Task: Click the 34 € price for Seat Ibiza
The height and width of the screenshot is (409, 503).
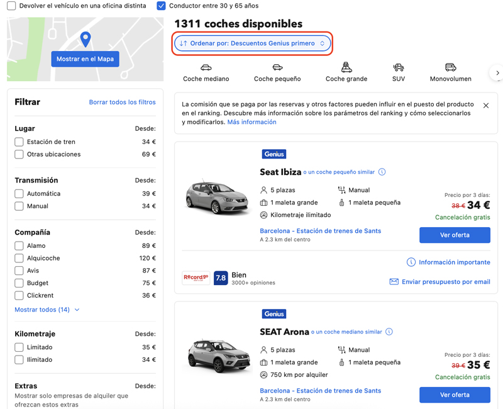Action: pos(478,205)
